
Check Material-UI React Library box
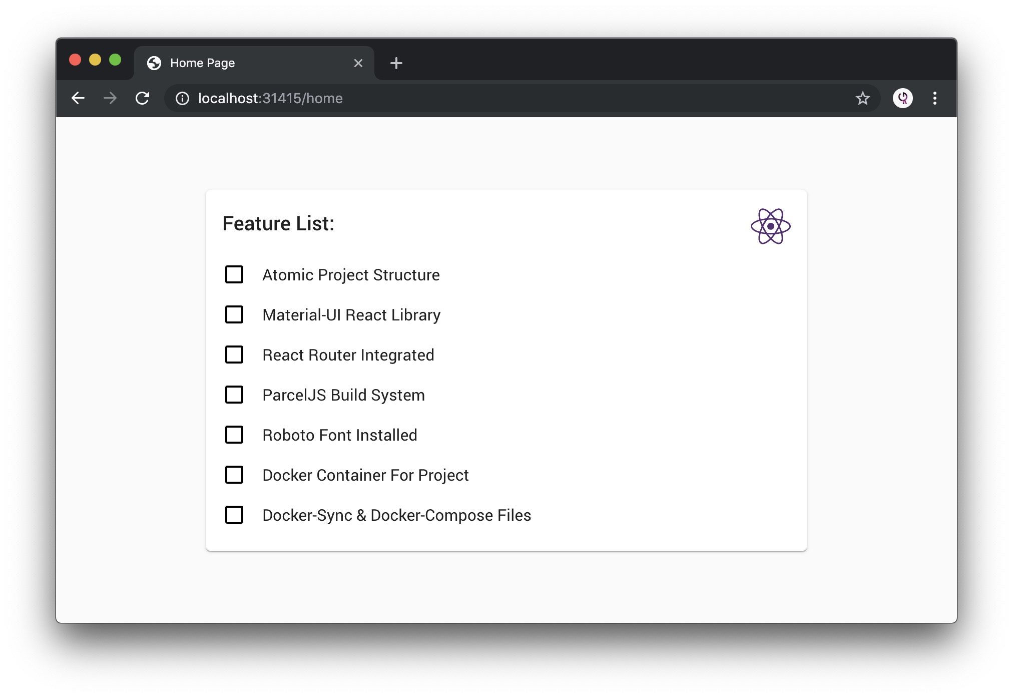[234, 314]
